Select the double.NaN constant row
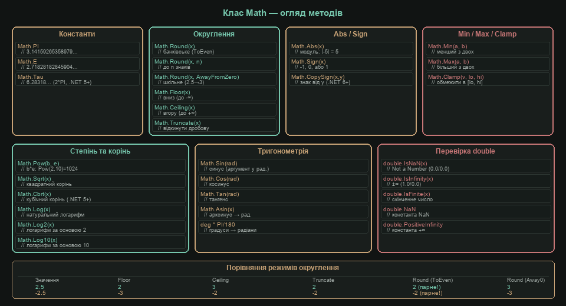 coord(466,212)
